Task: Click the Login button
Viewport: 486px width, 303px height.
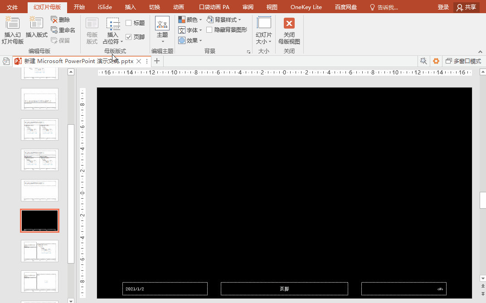Action: pyautogui.click(x=443, y=7)
